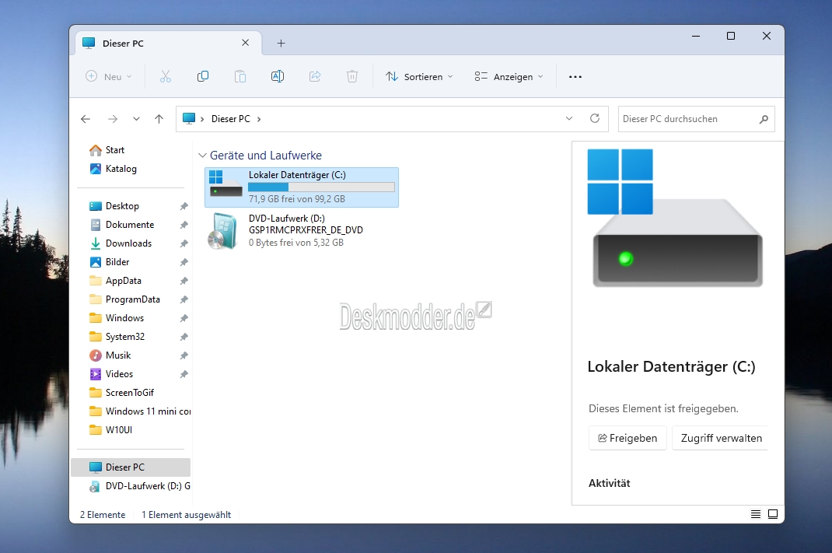Click the Cut scissors icon in toolbar
The image size is (832, 553).
[166, 76]
